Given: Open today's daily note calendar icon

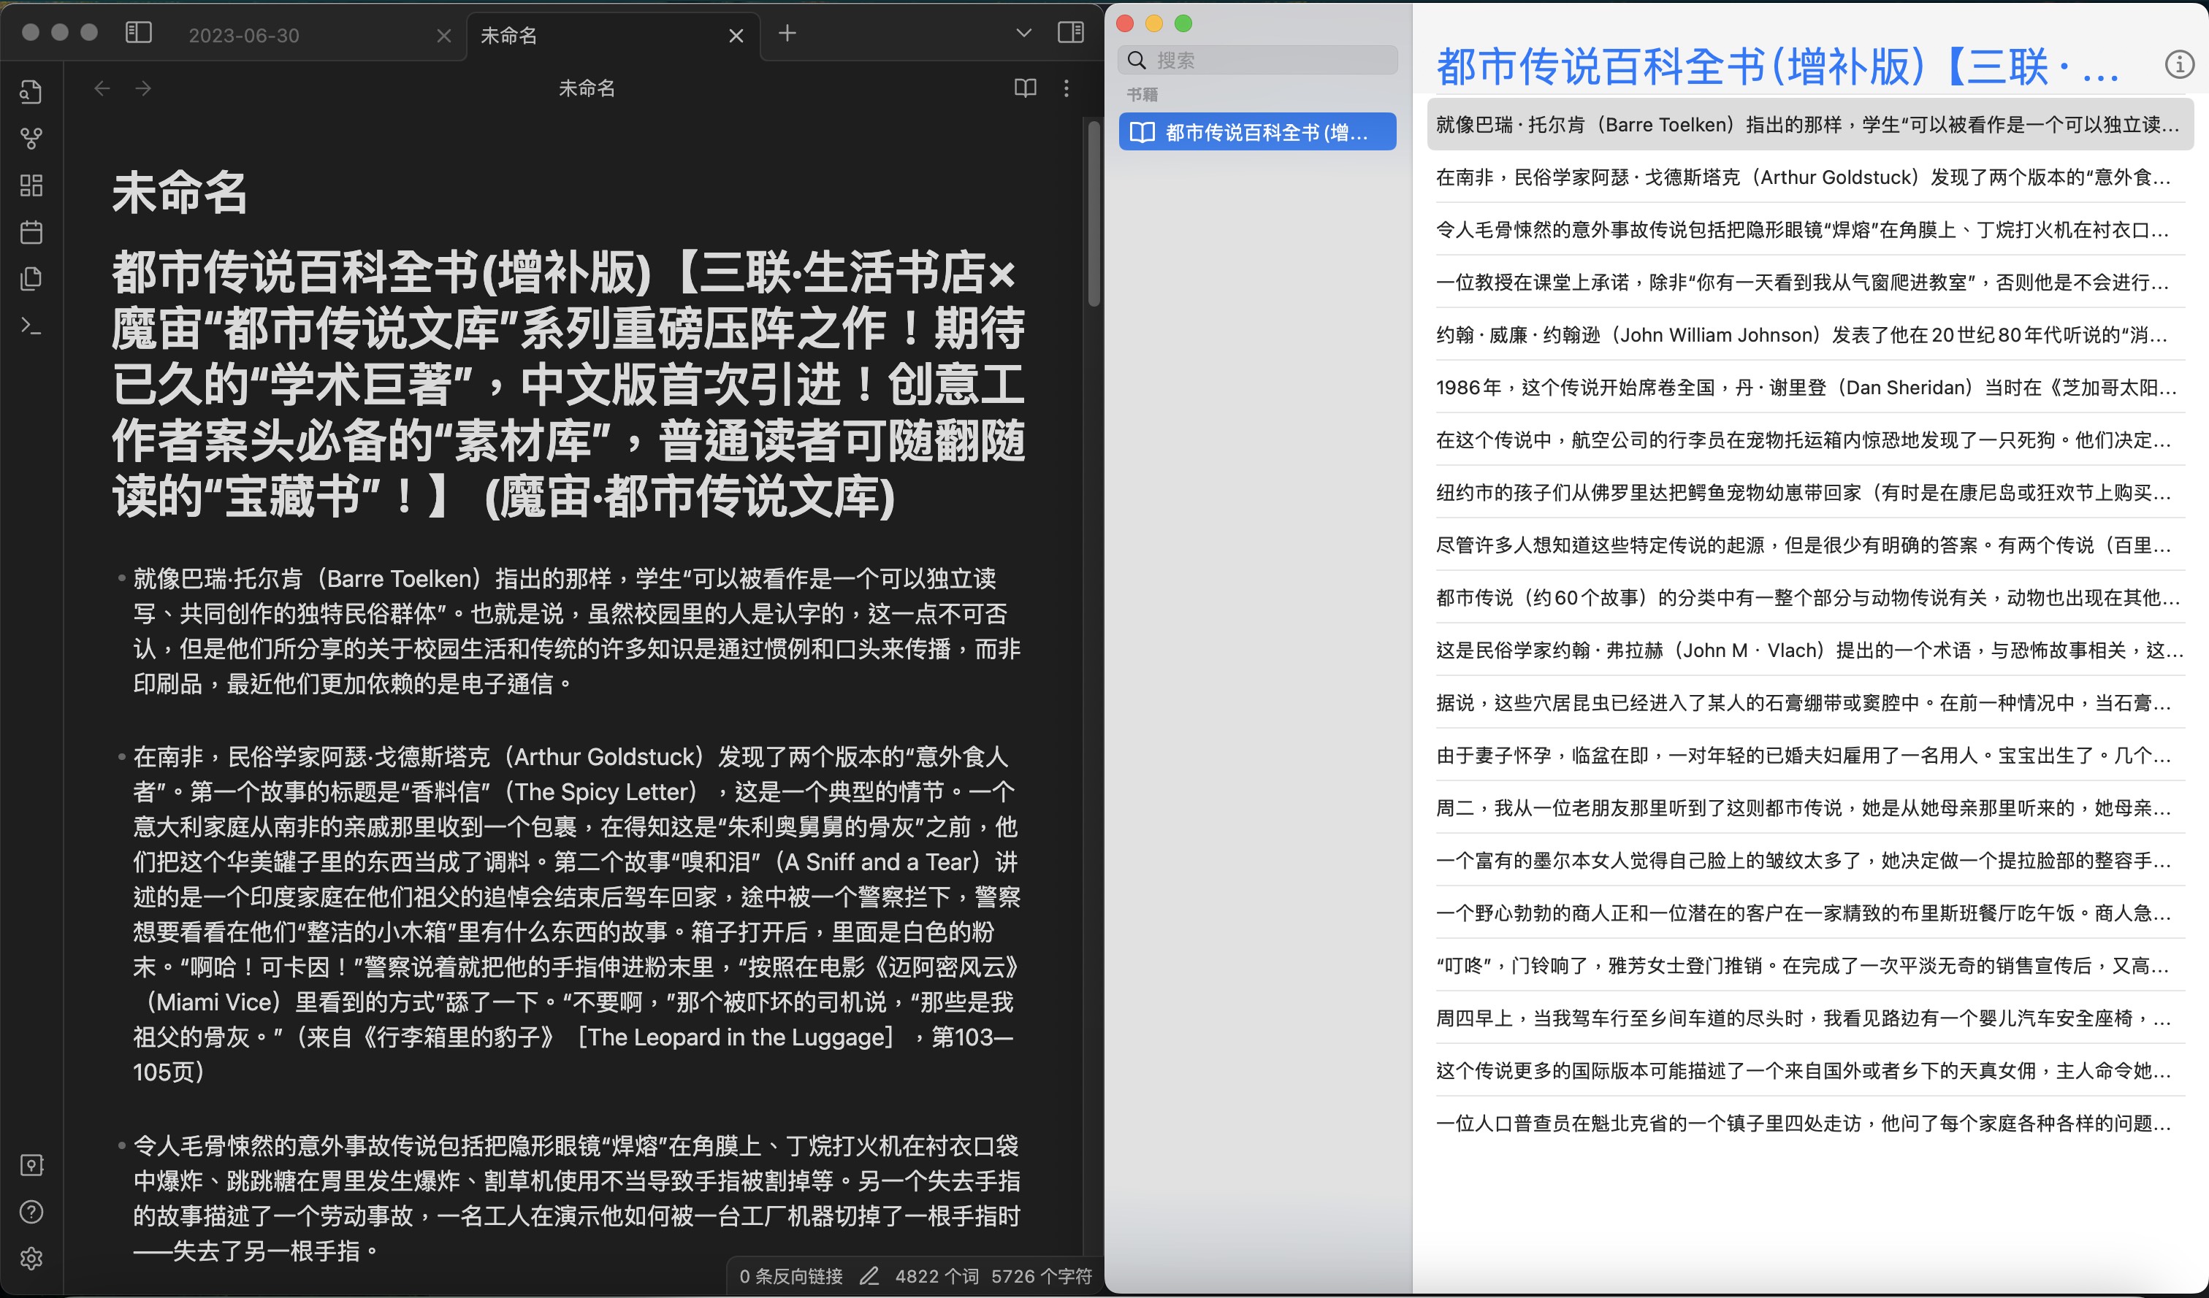Looking at the screenshot, I should (x=31, y=232).
